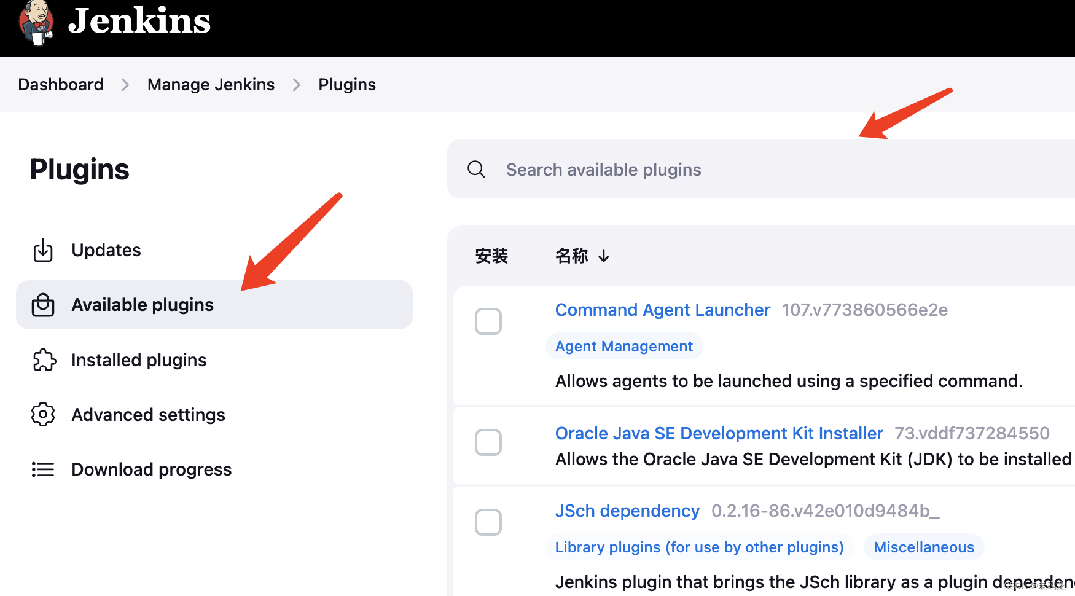Sort by 名称 column header
Screen dimensions: 1075x596
[x=572, y=256]
